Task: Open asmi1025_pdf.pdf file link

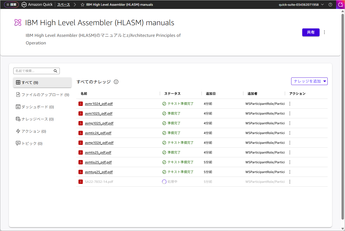Action: pos(98,113)
